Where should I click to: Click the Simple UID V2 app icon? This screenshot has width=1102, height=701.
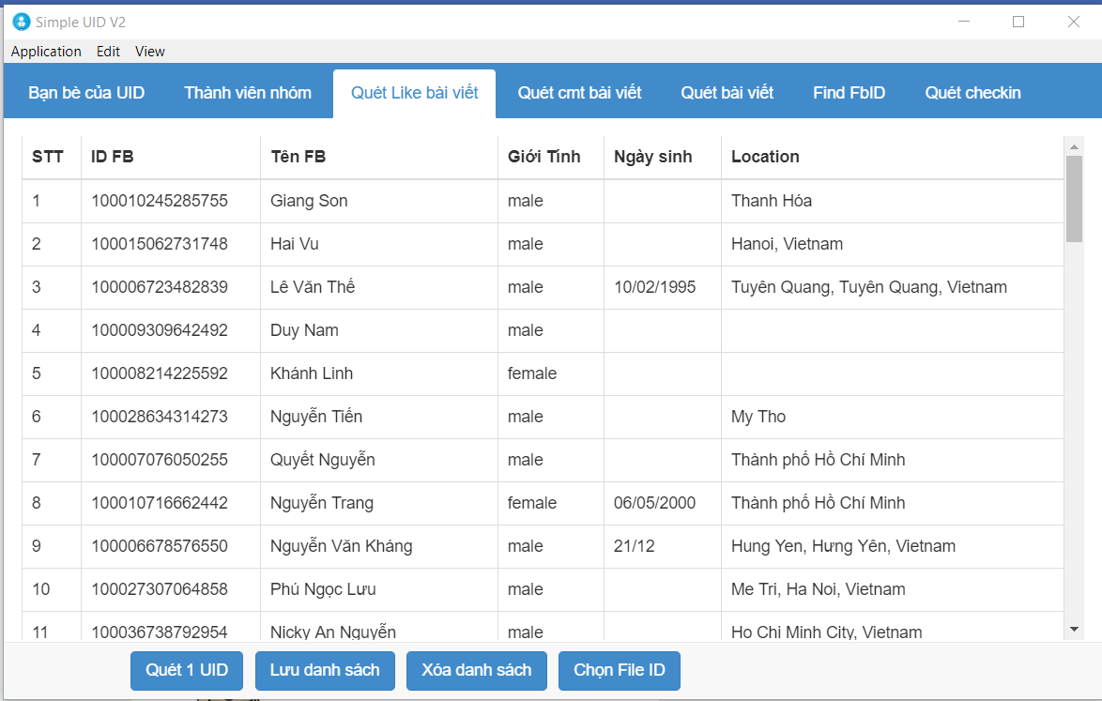click(22, 22)
